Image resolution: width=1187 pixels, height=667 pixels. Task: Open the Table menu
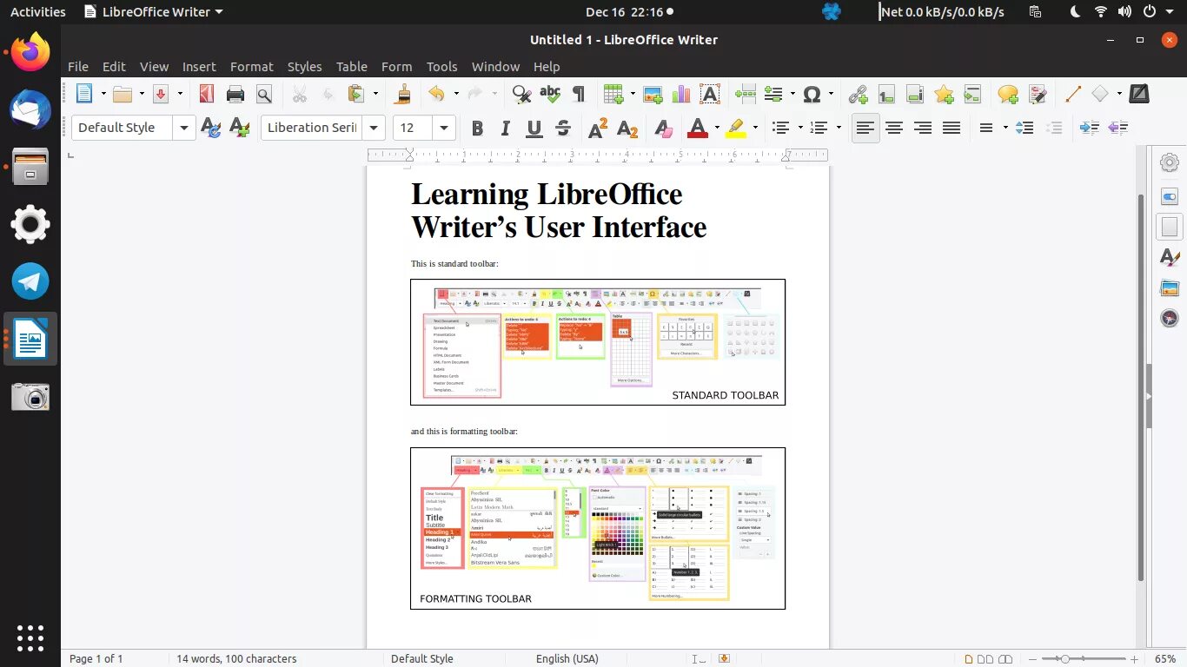click(x=352, y=66)
